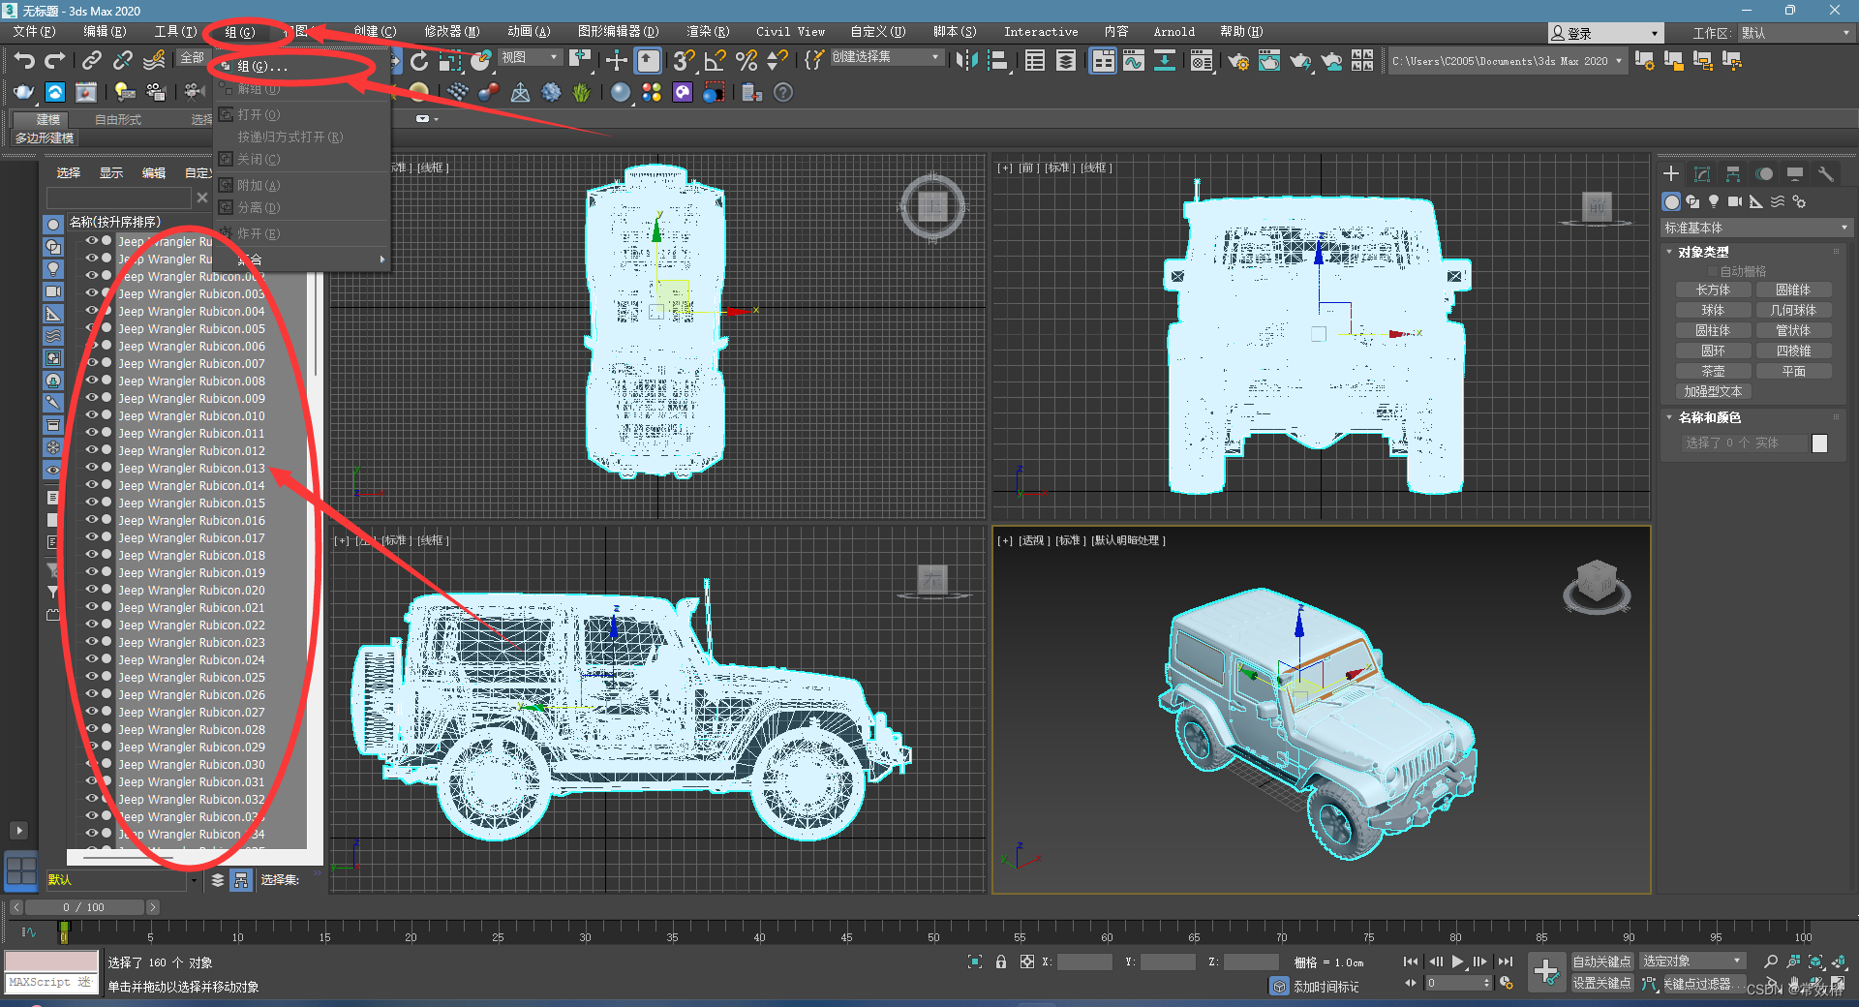The image size is (1859, 1007).
Task: Click the Render in the Cloud teapot icon
Action: tap(1331, 61)
